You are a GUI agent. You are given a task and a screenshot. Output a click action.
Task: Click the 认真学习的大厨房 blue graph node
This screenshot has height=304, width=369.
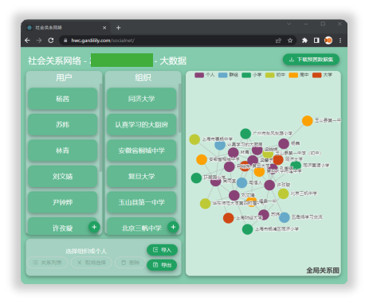[x=220, y=145]
